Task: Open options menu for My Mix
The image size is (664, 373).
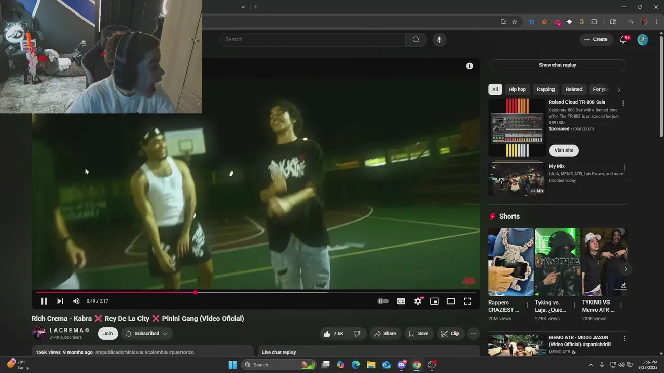Action: (x=625, y=167)
